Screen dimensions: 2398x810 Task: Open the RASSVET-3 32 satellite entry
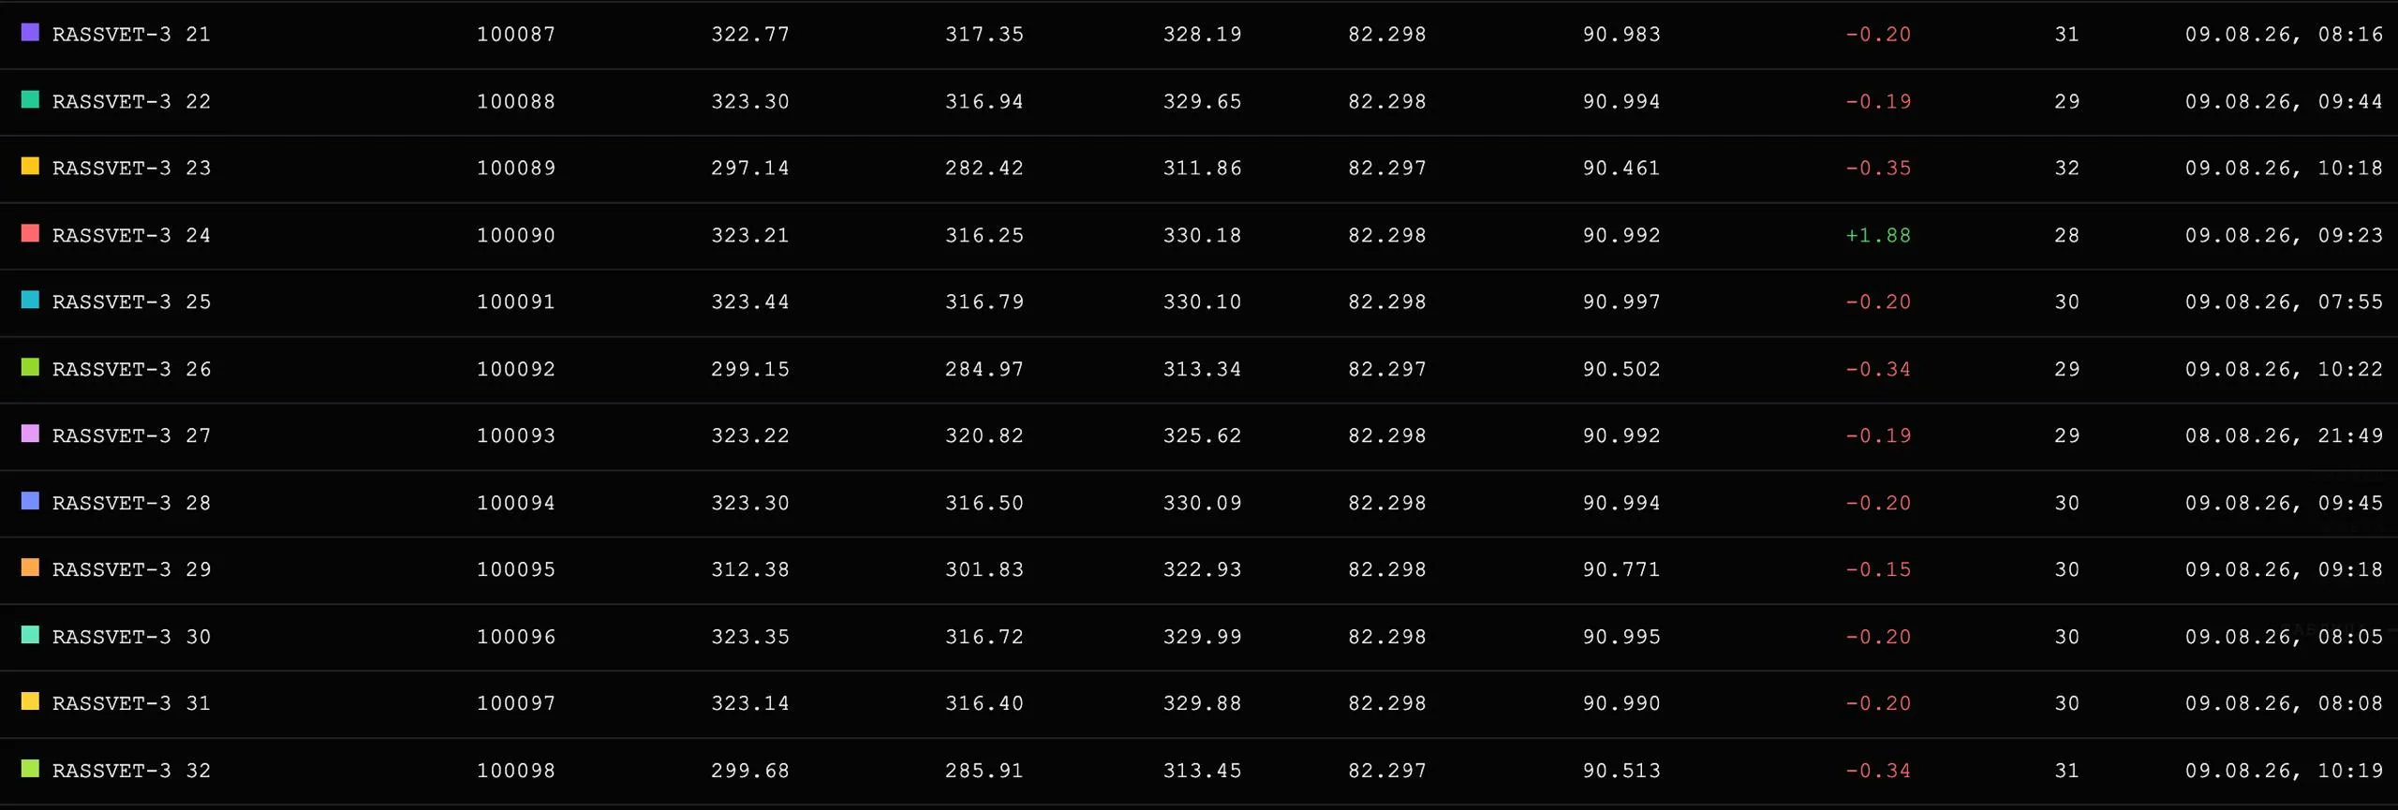[x=131, y=771]
